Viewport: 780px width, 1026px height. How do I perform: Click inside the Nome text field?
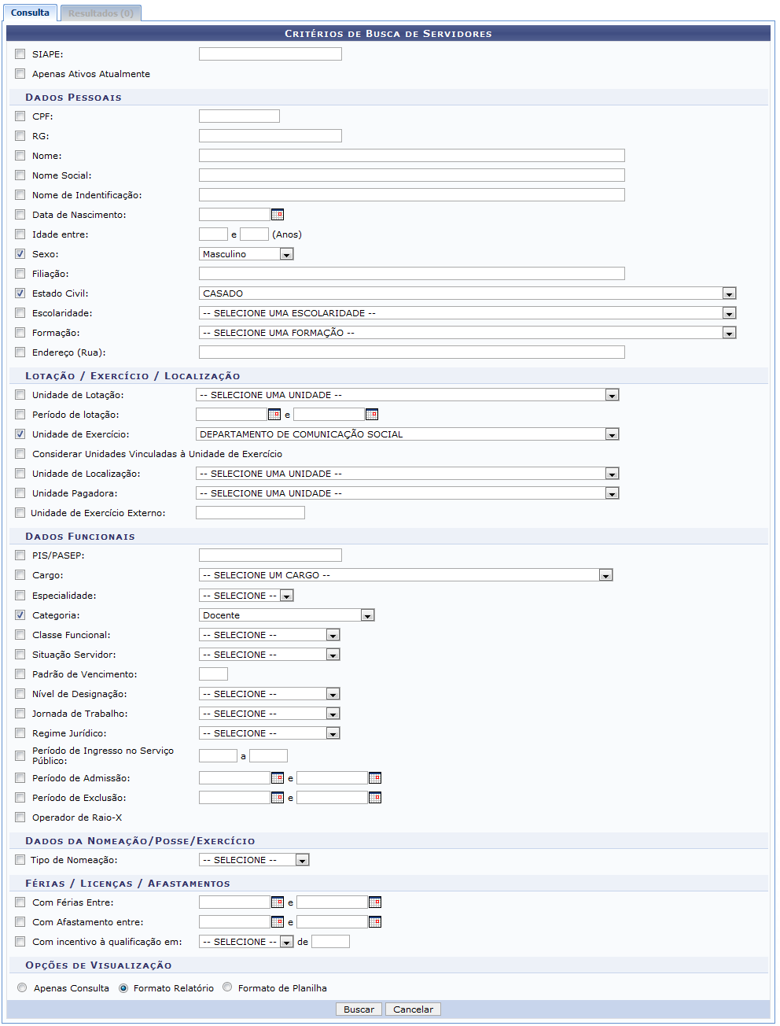click(x=411, y=156)
